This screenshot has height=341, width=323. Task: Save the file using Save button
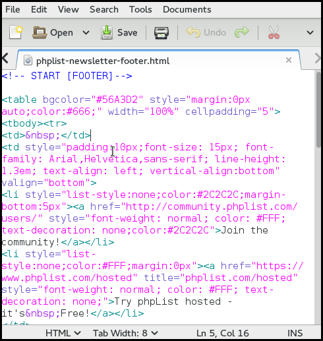119,32
